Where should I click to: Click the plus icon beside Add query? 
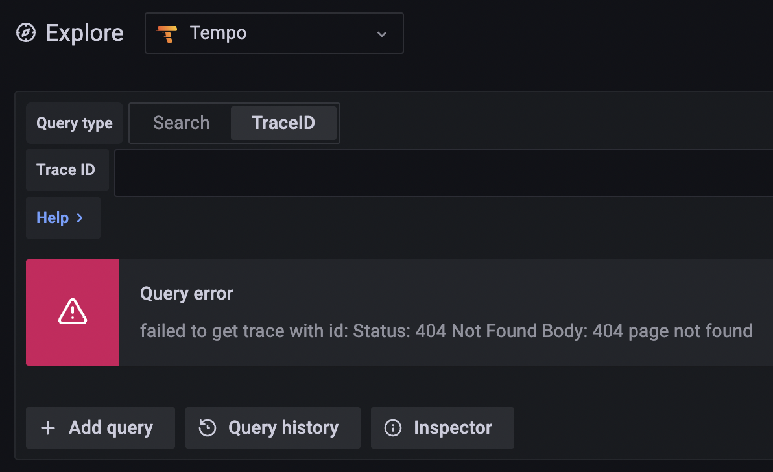(x=48, y=428)
